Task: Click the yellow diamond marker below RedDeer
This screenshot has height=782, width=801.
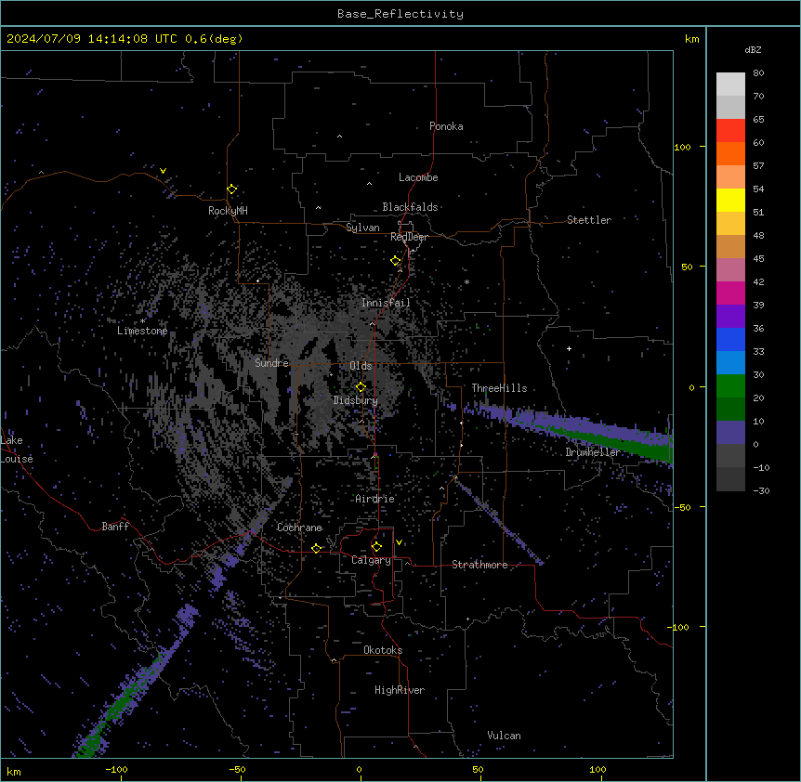Action: click(396, 261)
